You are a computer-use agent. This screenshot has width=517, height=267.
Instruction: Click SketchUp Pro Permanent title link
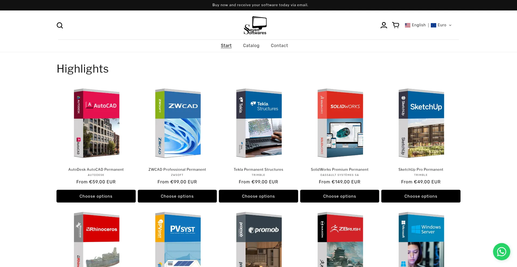(421, 169)
